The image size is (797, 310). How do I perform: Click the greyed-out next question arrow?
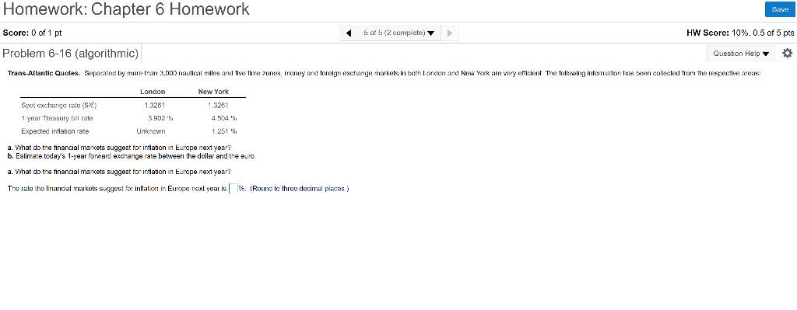click(449, 33)
